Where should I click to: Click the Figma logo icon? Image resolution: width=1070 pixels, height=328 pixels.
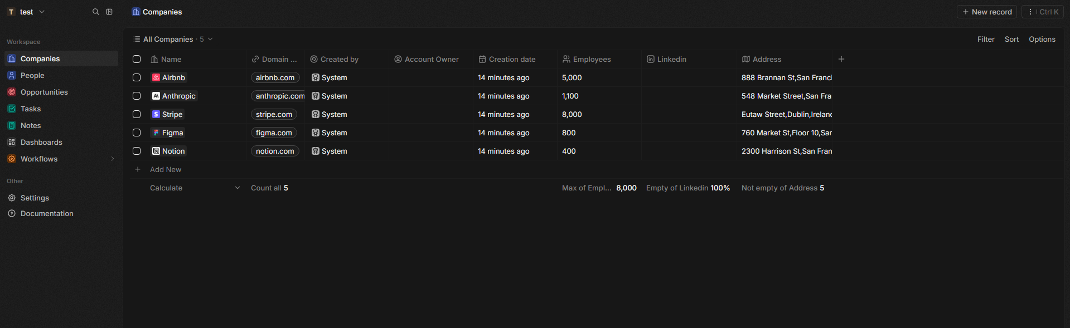point(156,133)
